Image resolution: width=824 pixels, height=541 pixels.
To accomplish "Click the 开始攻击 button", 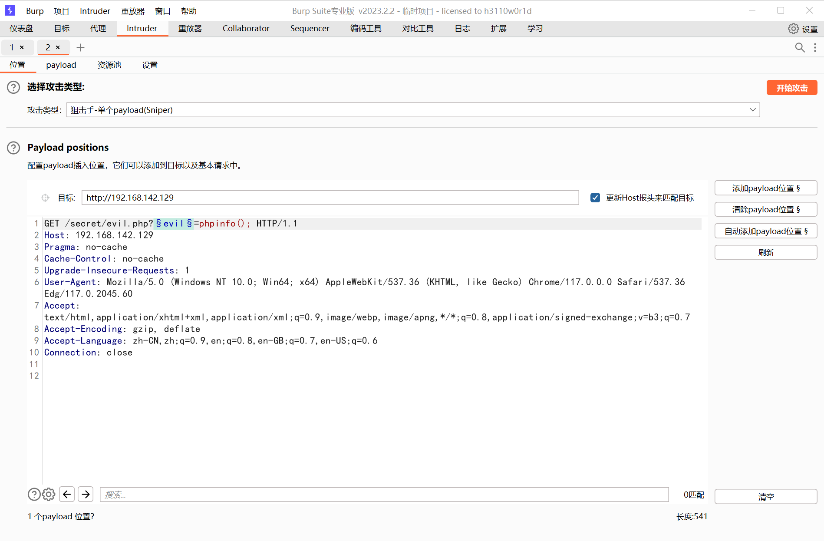I will coord(792,88).
